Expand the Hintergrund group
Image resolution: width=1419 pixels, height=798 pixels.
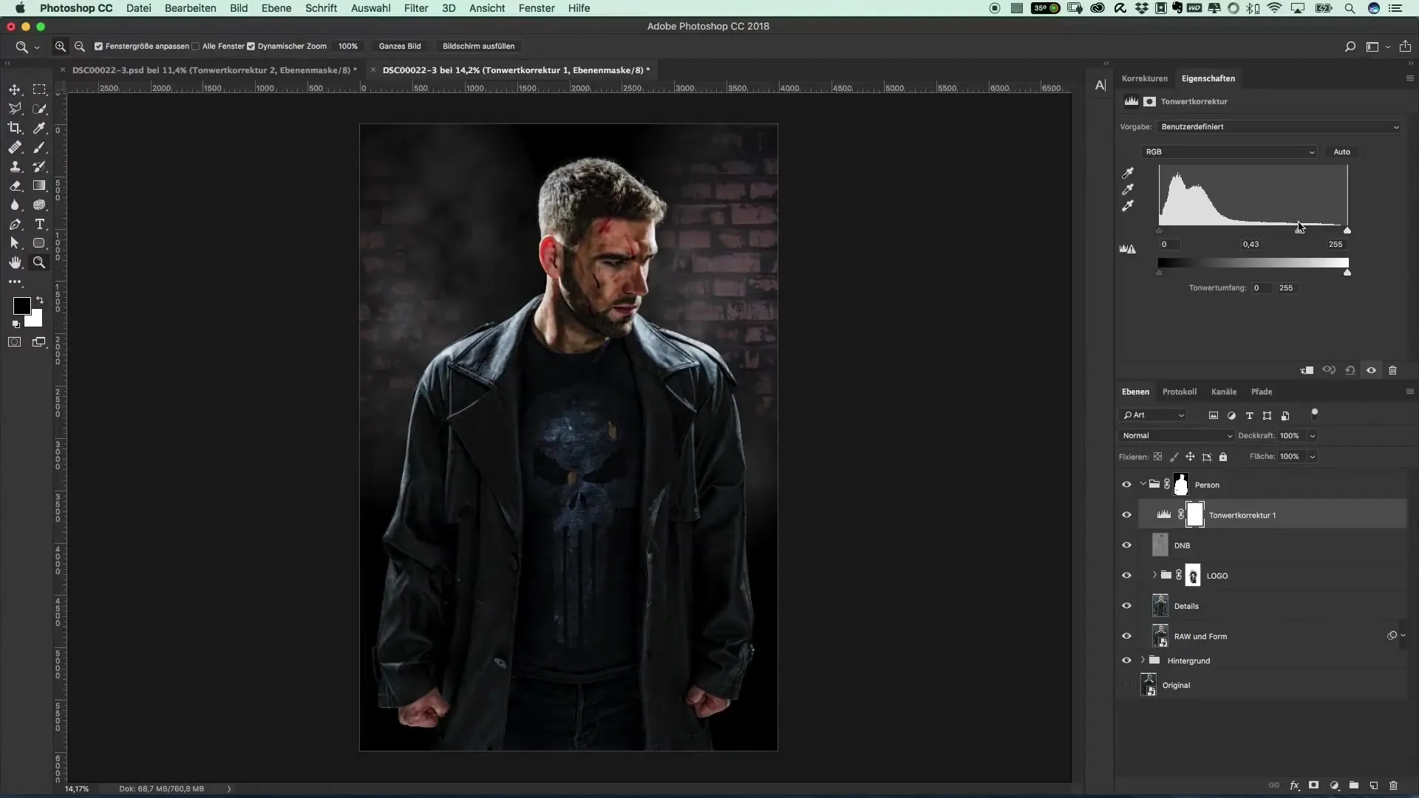1143,660
